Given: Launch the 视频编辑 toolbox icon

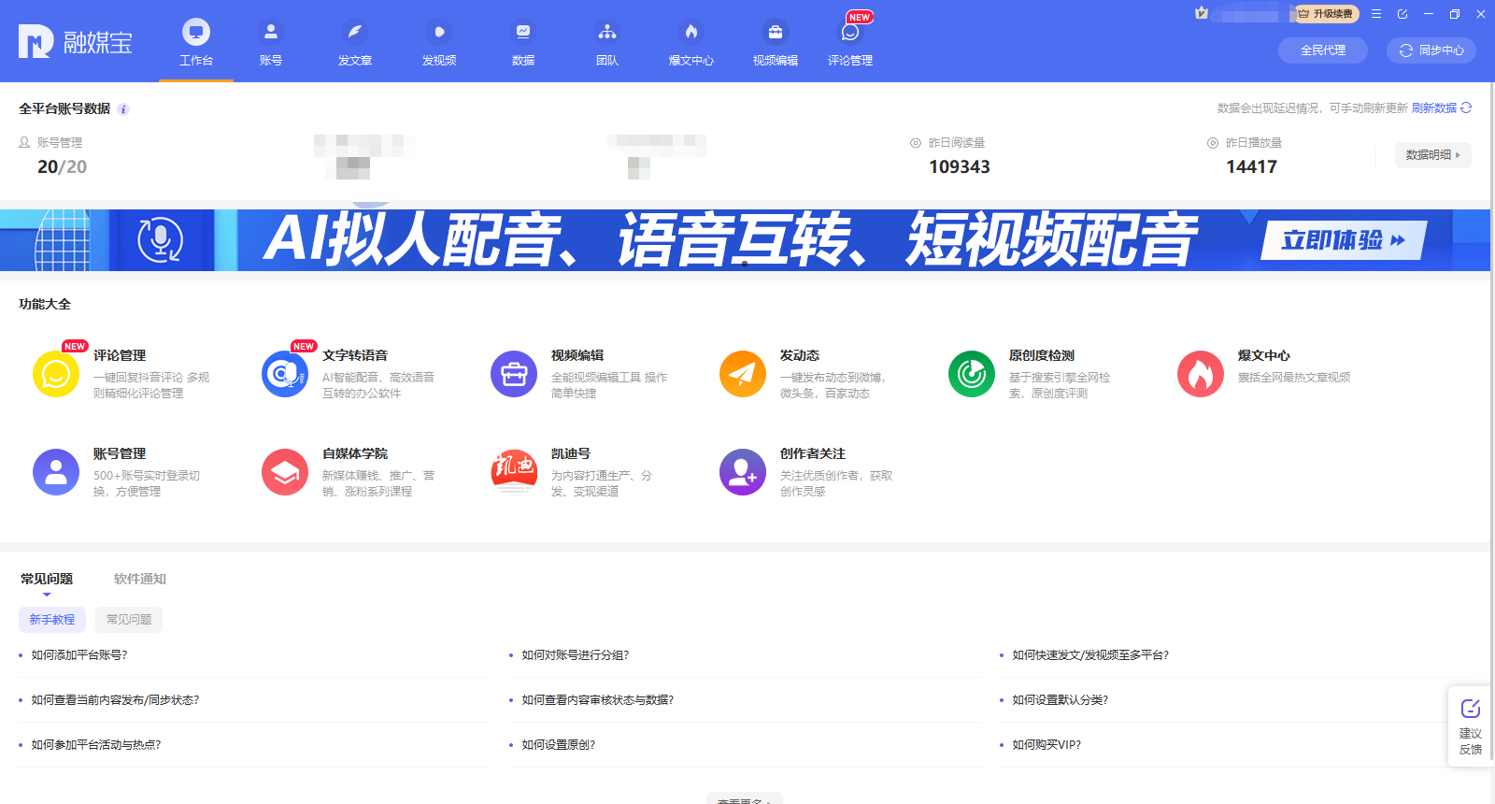Looking at the screenshot, I should coord(514,374).
